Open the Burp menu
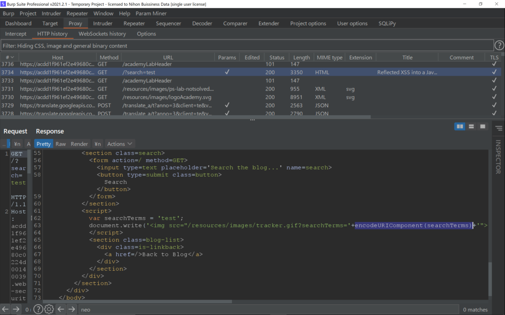Image resolution: width=505 pixels, height=315 pixels. (x=8, y=13)
